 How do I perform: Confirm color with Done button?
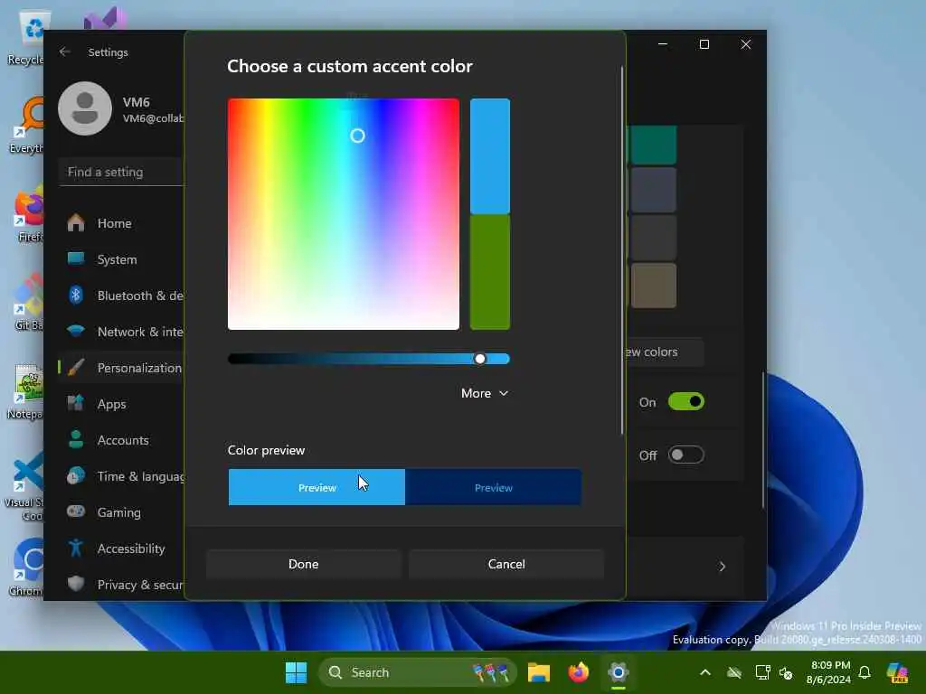[304, 564]
